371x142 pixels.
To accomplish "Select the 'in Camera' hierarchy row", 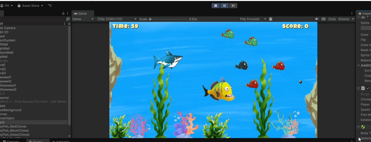I will tap(34, 28).
